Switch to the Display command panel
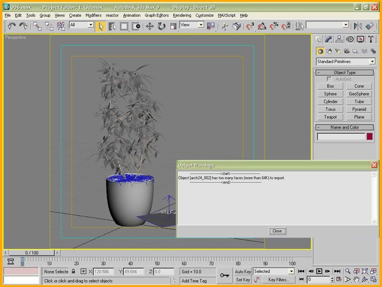This screenshot has height=287, width=382. [x=361, y=39]
